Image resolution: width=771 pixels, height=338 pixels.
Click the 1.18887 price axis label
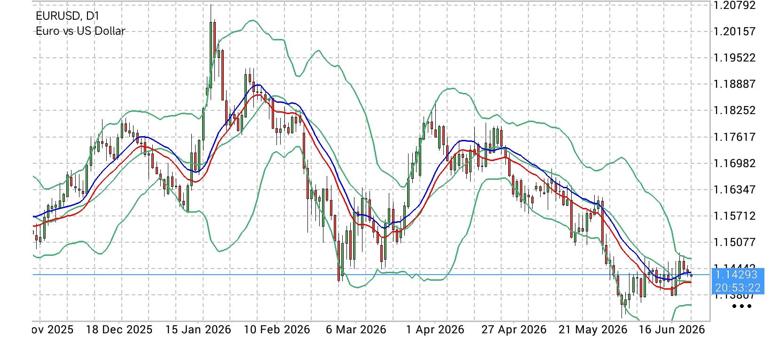(x=734, y=84)
